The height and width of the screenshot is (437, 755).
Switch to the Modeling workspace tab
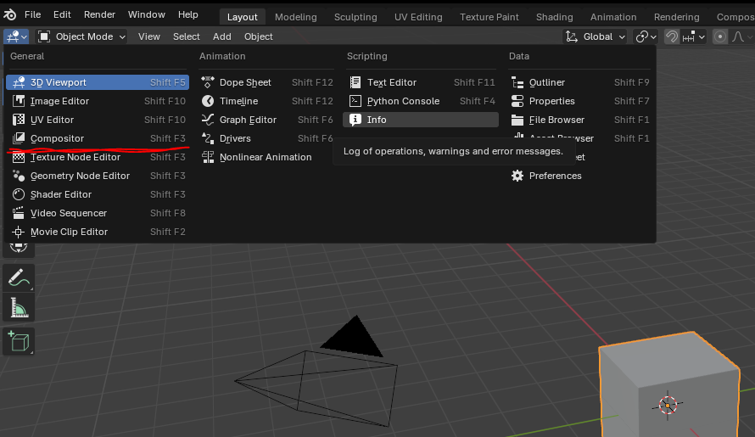(296, 17)
